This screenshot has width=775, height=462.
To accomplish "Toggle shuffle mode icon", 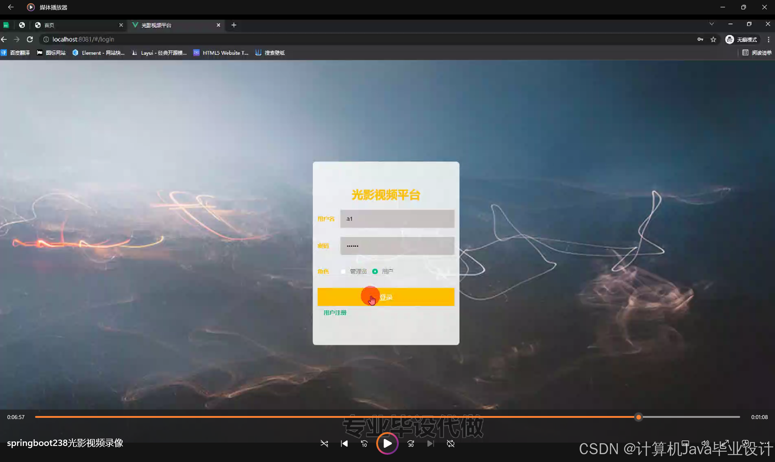I will pyautogui.click(x=324, y=444).
